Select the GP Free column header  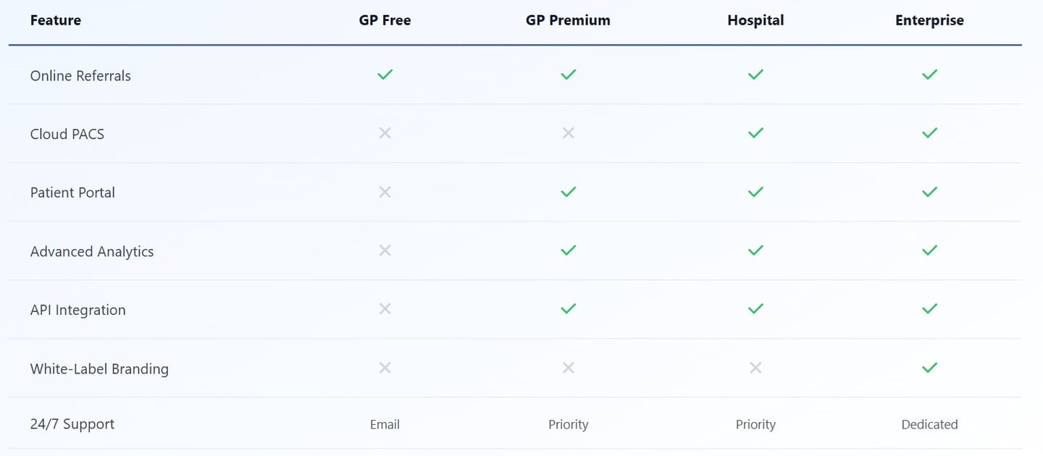(385, 20)
